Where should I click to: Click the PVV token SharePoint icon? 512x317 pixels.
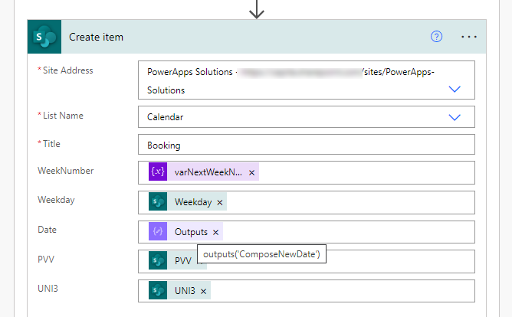(x=158, y=260)
